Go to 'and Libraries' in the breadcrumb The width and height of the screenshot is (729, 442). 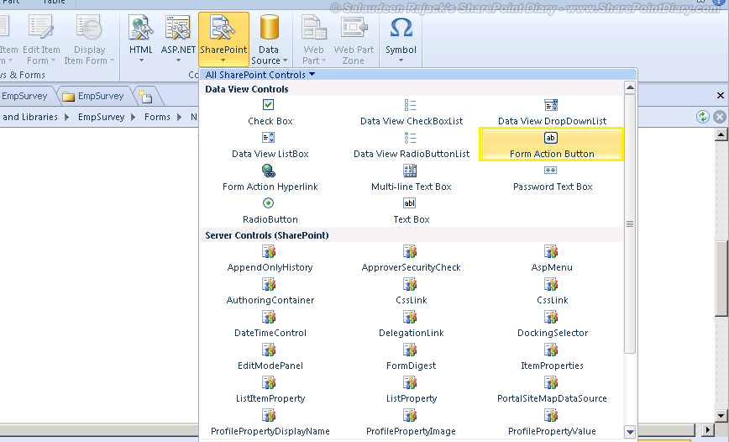click(29, 117)
